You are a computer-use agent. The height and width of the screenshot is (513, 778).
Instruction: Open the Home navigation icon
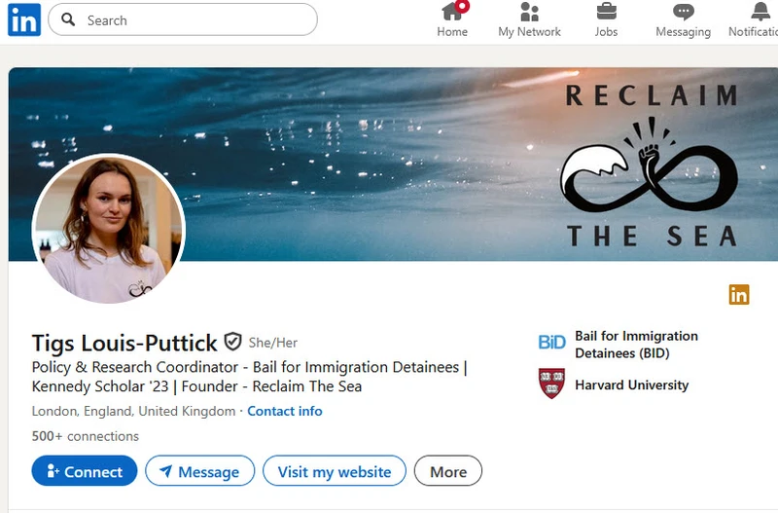(x=452, y=13)
